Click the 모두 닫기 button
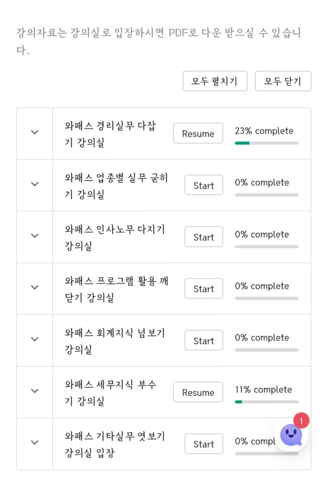Viewport: 327px width, 481px height. 283,81
